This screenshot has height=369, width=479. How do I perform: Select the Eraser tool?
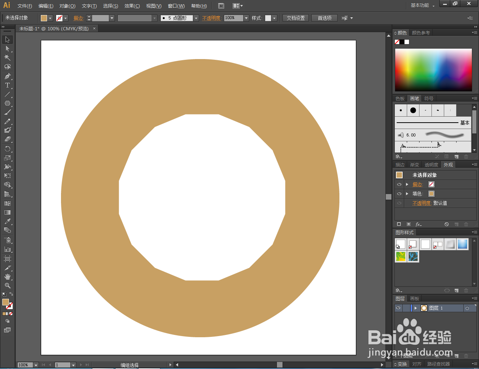(7, 139)
